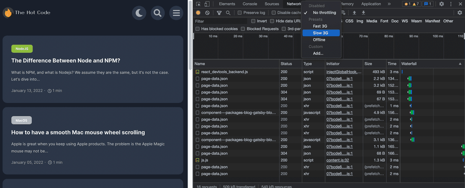Click the Waterfall column sort arrow
465x188 pixels.
pyautogui.click(x=460, y=63)
